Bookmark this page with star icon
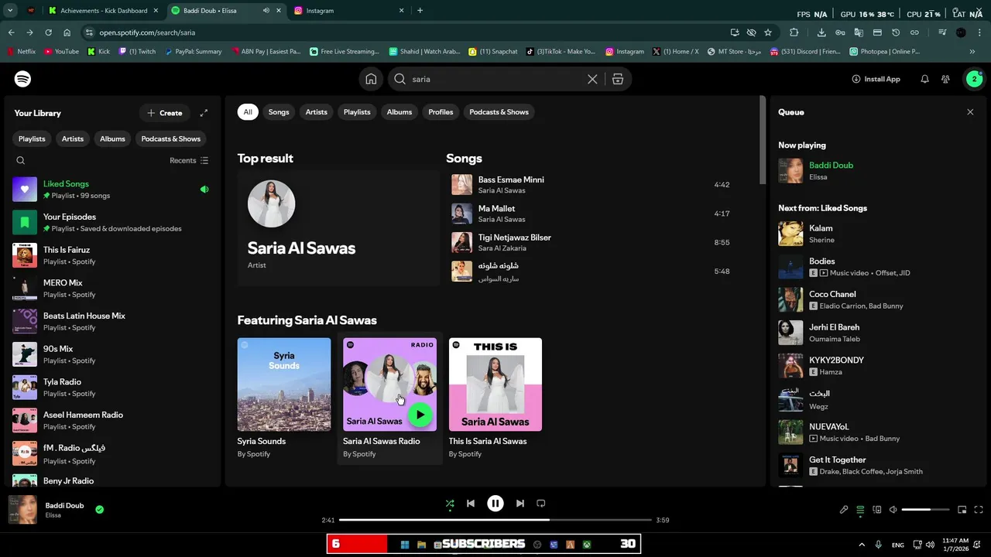 point(768,32)
